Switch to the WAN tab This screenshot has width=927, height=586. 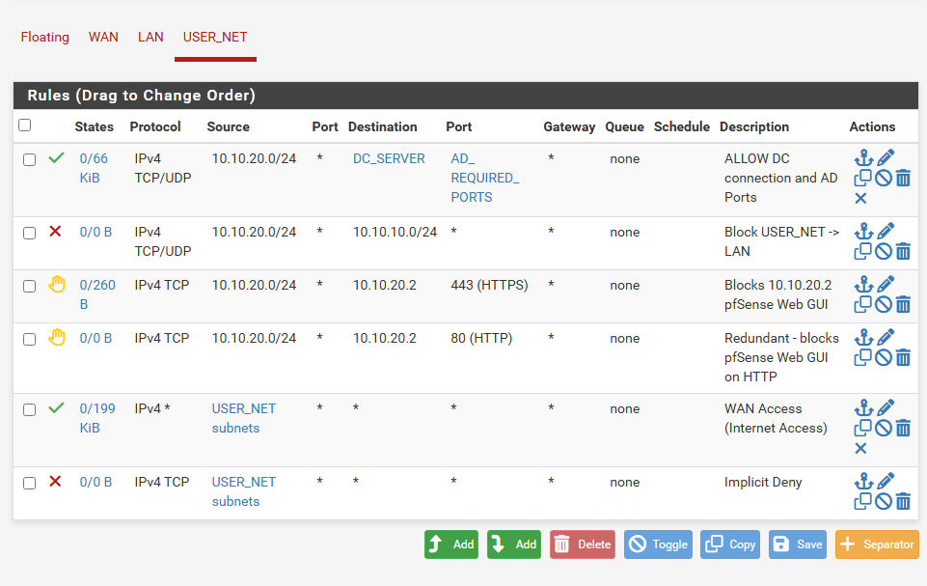click(x=103, y=37)
